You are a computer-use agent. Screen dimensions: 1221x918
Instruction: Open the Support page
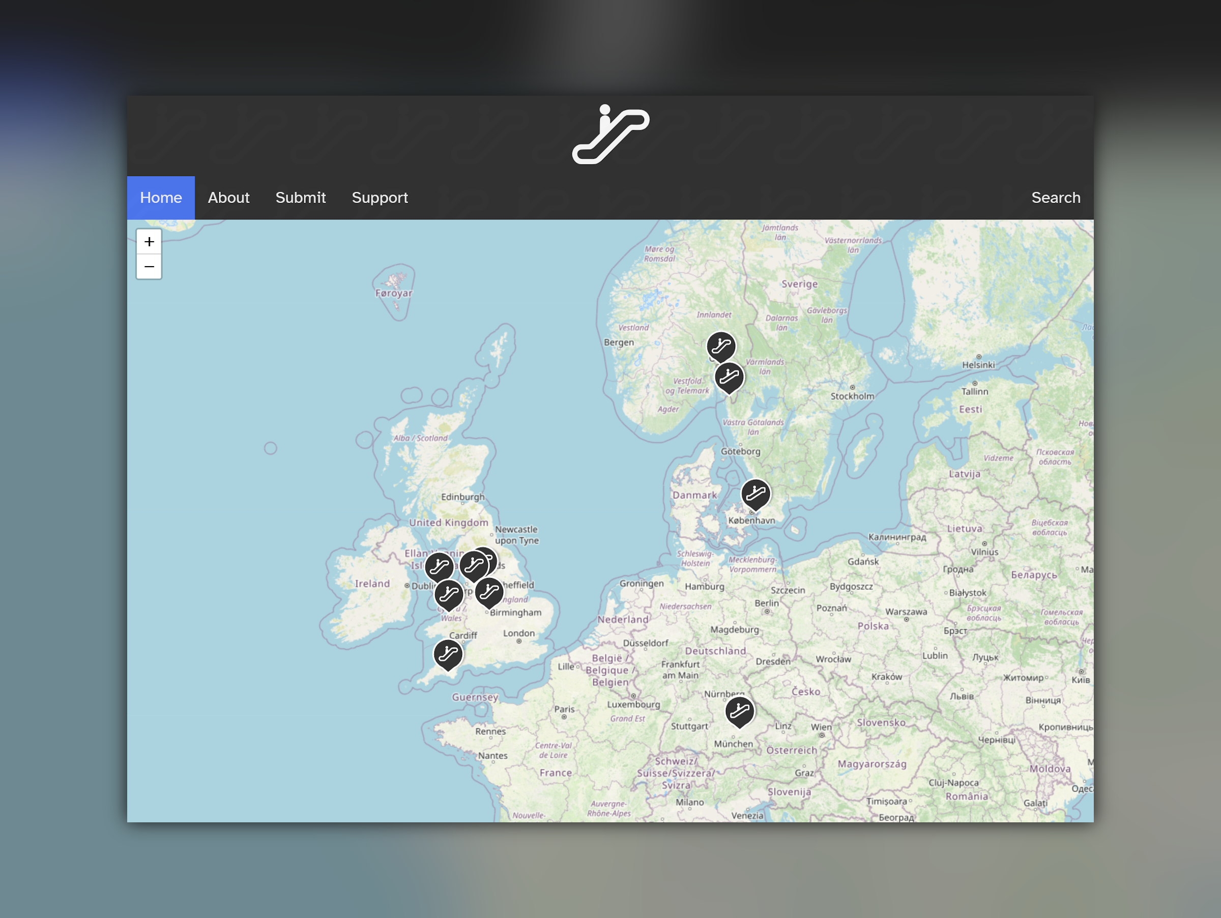point(380,197)
